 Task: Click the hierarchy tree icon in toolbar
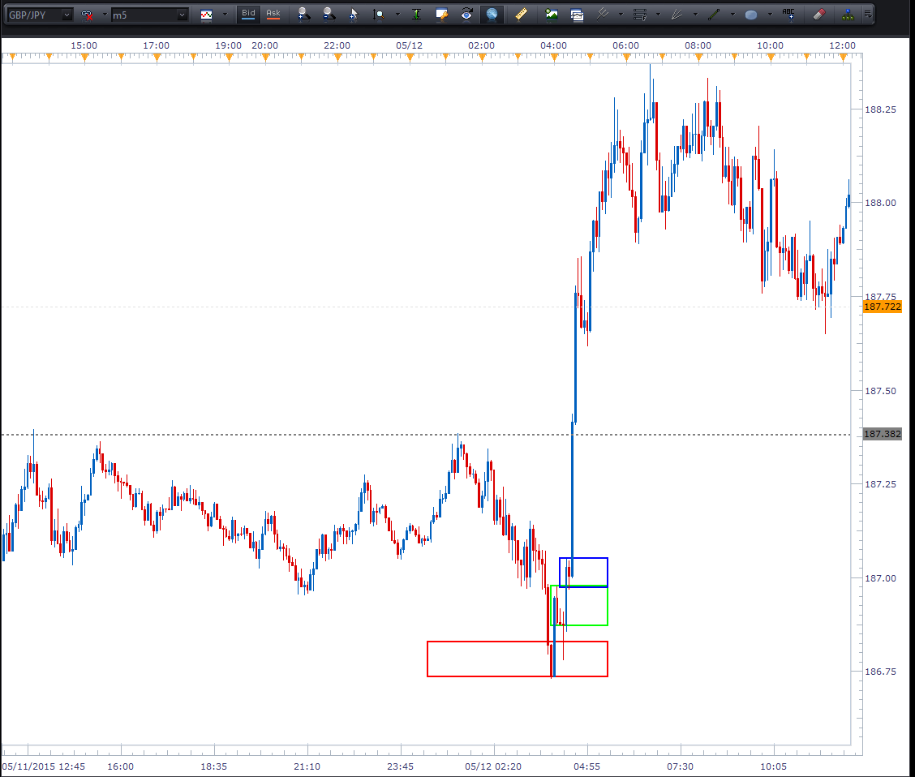point(848,14)
